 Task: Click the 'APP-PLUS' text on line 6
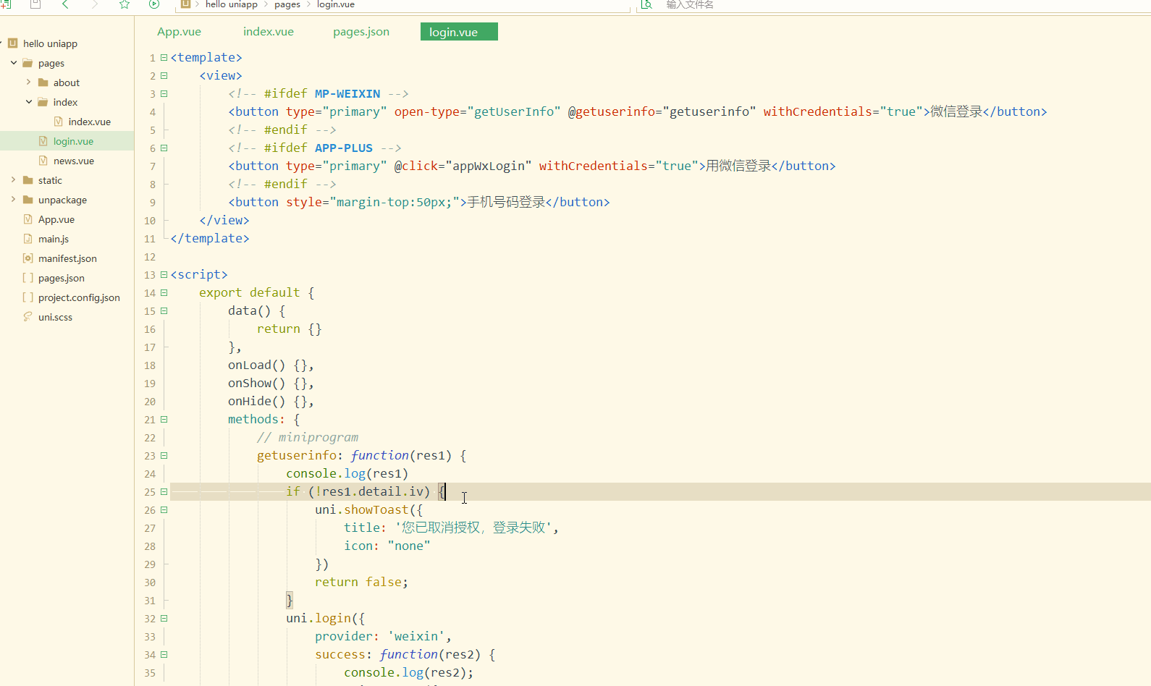point(344,148)
